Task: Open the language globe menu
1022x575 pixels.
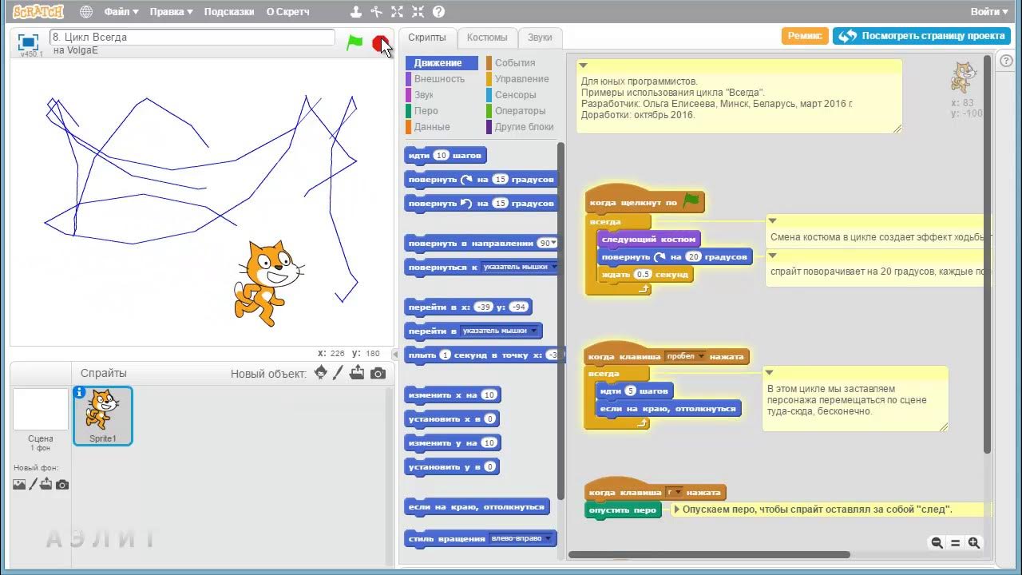Action: point(86,12)
